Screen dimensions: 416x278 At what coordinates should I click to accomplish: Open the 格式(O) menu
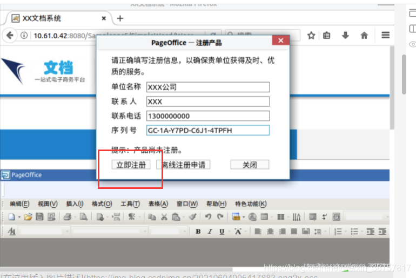102,204
